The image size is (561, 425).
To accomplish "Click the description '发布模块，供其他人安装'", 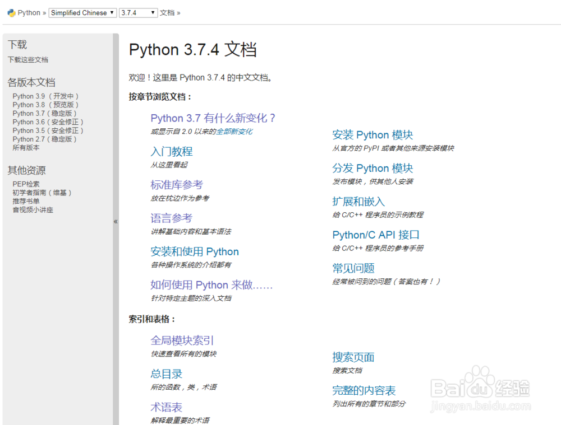I will pos(373,181).
